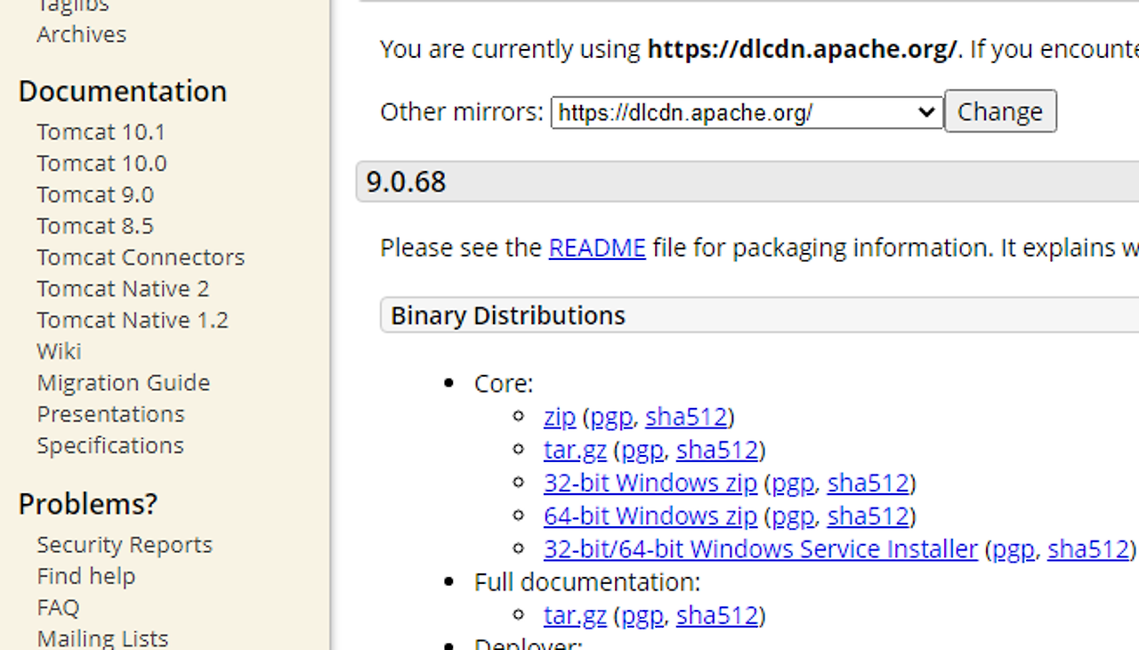
Task: Download the Core tar.gz distribution
Action: (x=575, y=450)
